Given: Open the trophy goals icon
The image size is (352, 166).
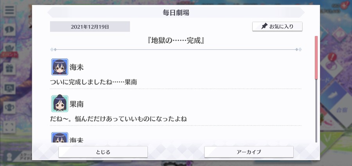Looking at the screenshot, I should (x=9, y=108).
